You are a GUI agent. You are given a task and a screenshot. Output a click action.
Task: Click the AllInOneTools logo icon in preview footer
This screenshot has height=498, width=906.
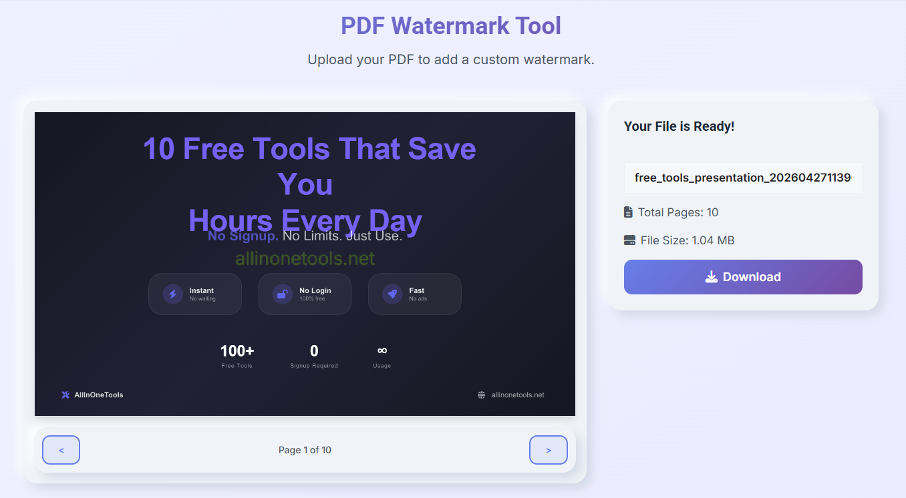click(65, 395)
